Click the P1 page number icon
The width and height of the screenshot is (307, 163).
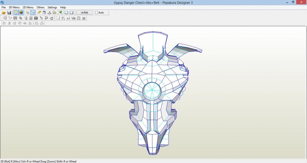click(68, 18)
